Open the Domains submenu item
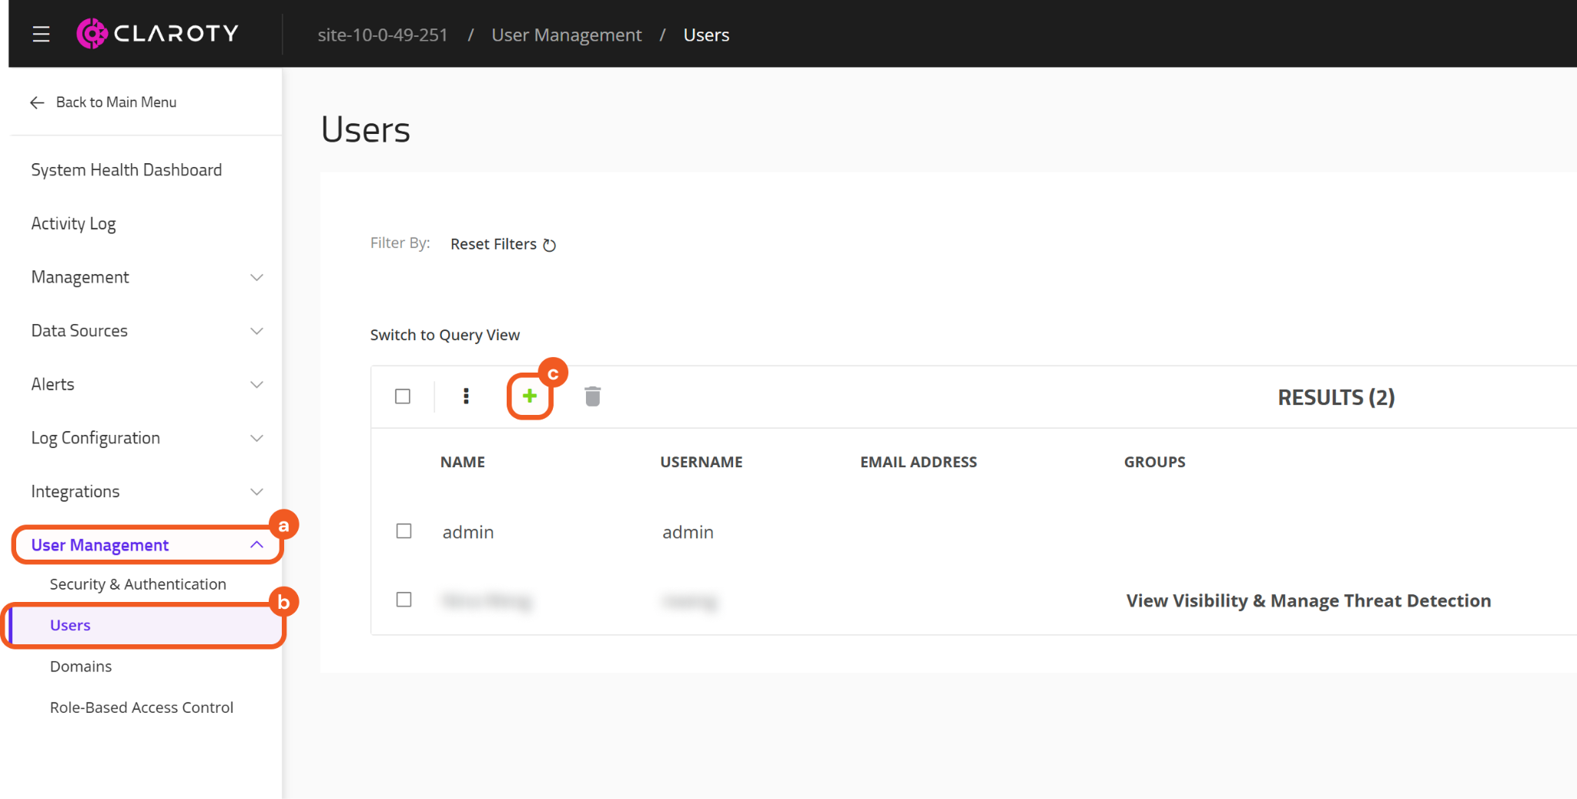 coord(81,667)
